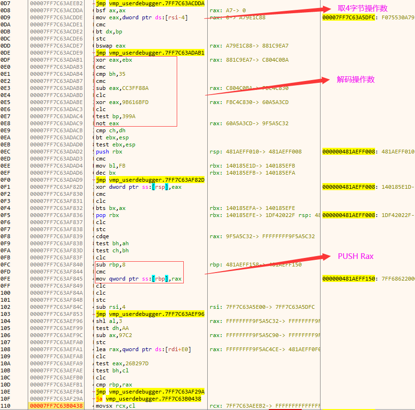This screenshot has height=410, width=415.
Task: Click 'bts bx,ax' instruction
Action: (x=110, y=209)
